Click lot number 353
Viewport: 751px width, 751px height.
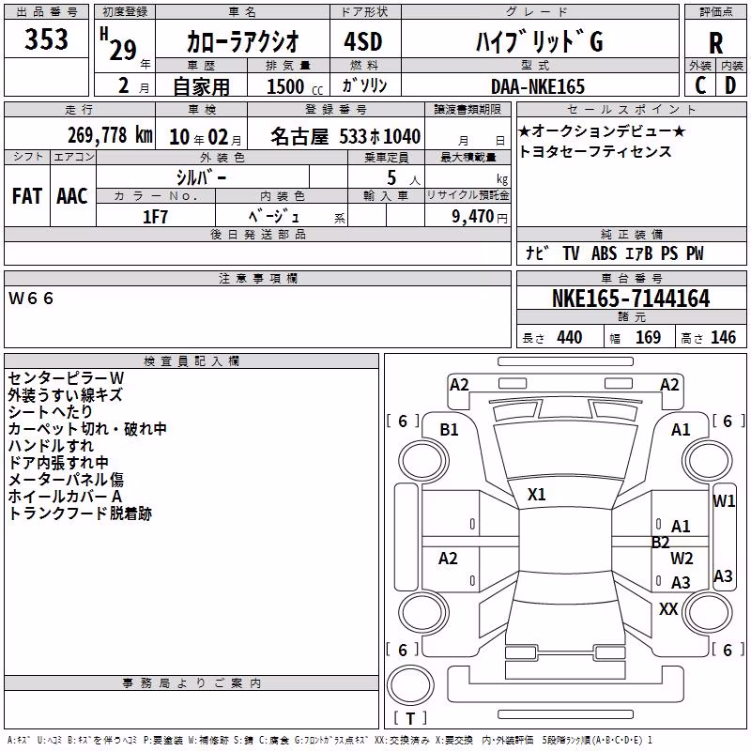pyautogui.click(x=46, y=39)
